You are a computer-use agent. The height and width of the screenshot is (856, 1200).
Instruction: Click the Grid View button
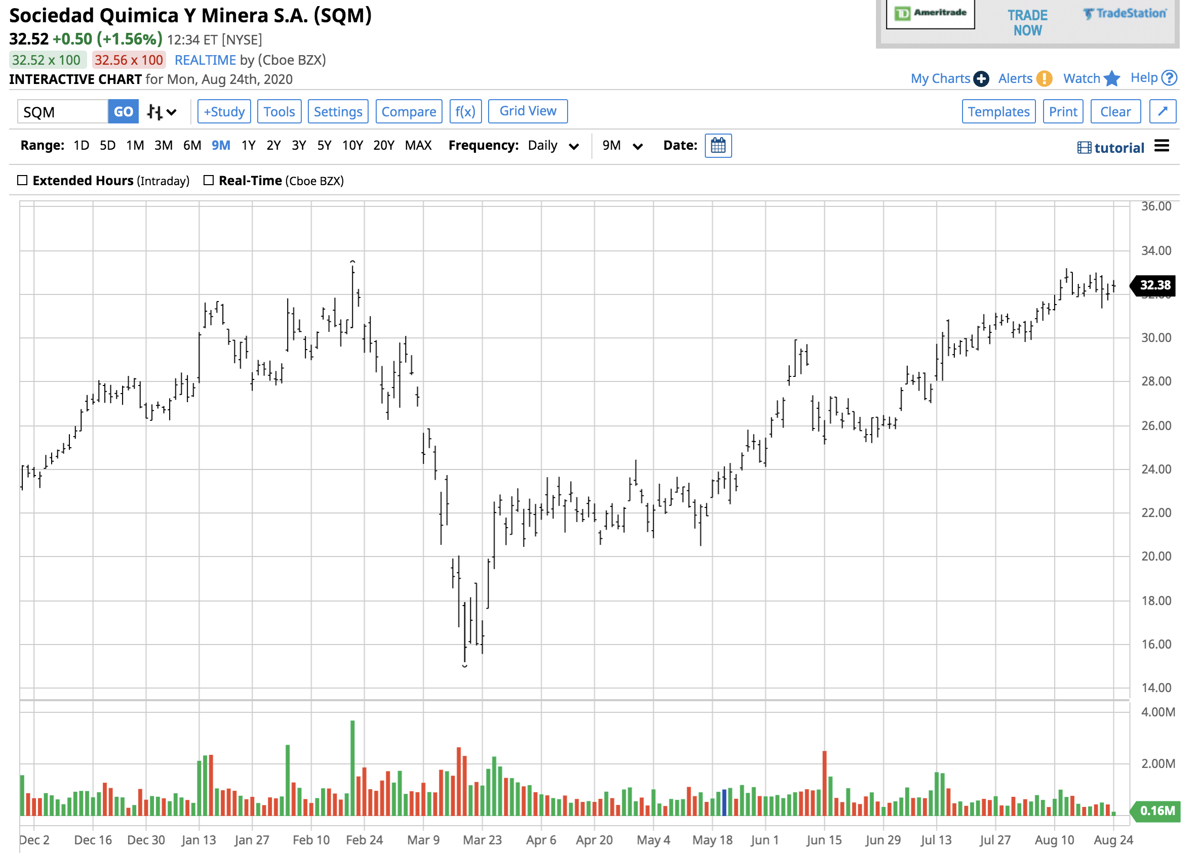pyautogui.click(x=528, y=111)
